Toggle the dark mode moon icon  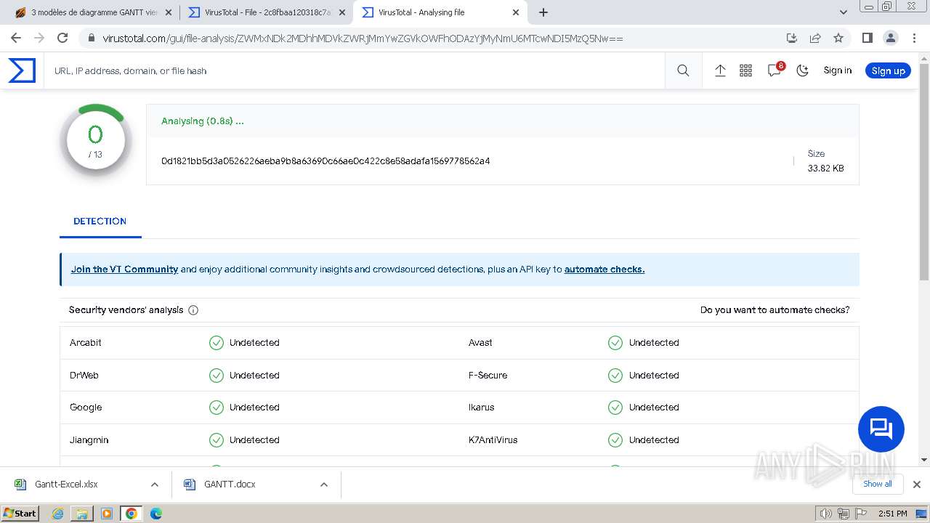803,70
